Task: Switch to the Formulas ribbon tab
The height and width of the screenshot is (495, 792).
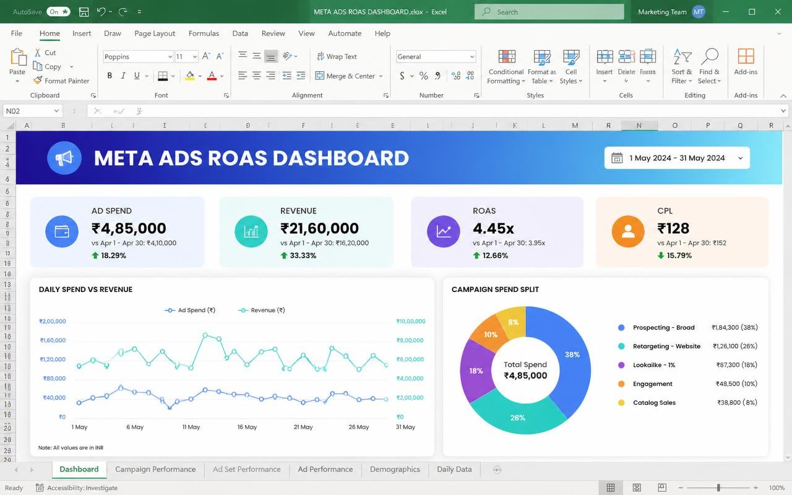Action: pyautogui.click(x=204, y=33)
